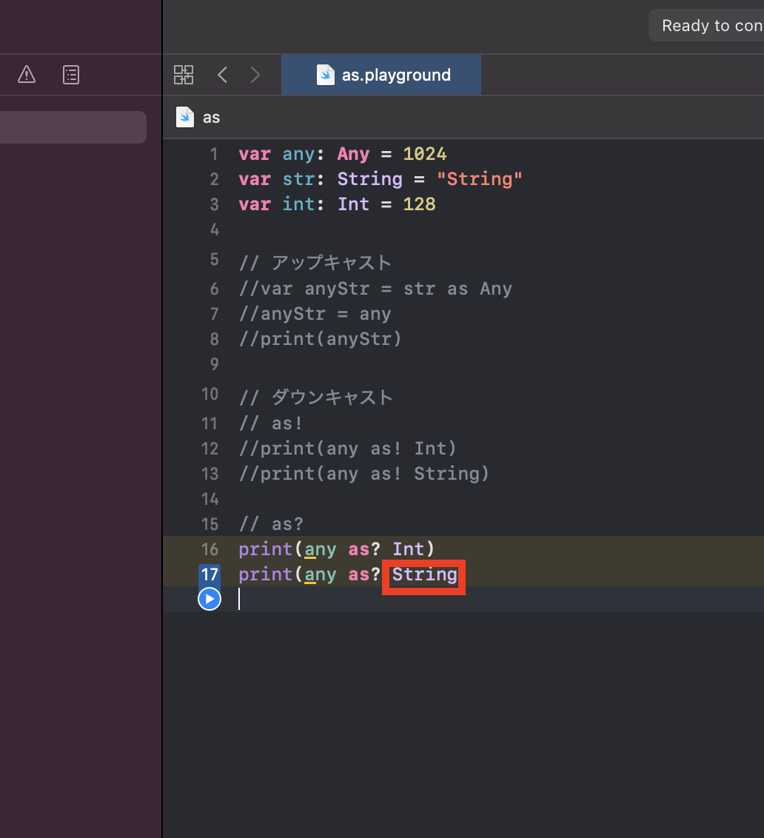The height and width of the screenshot is (838, 764).
Task: Run playground with blue play button
Action: (210, 599)
